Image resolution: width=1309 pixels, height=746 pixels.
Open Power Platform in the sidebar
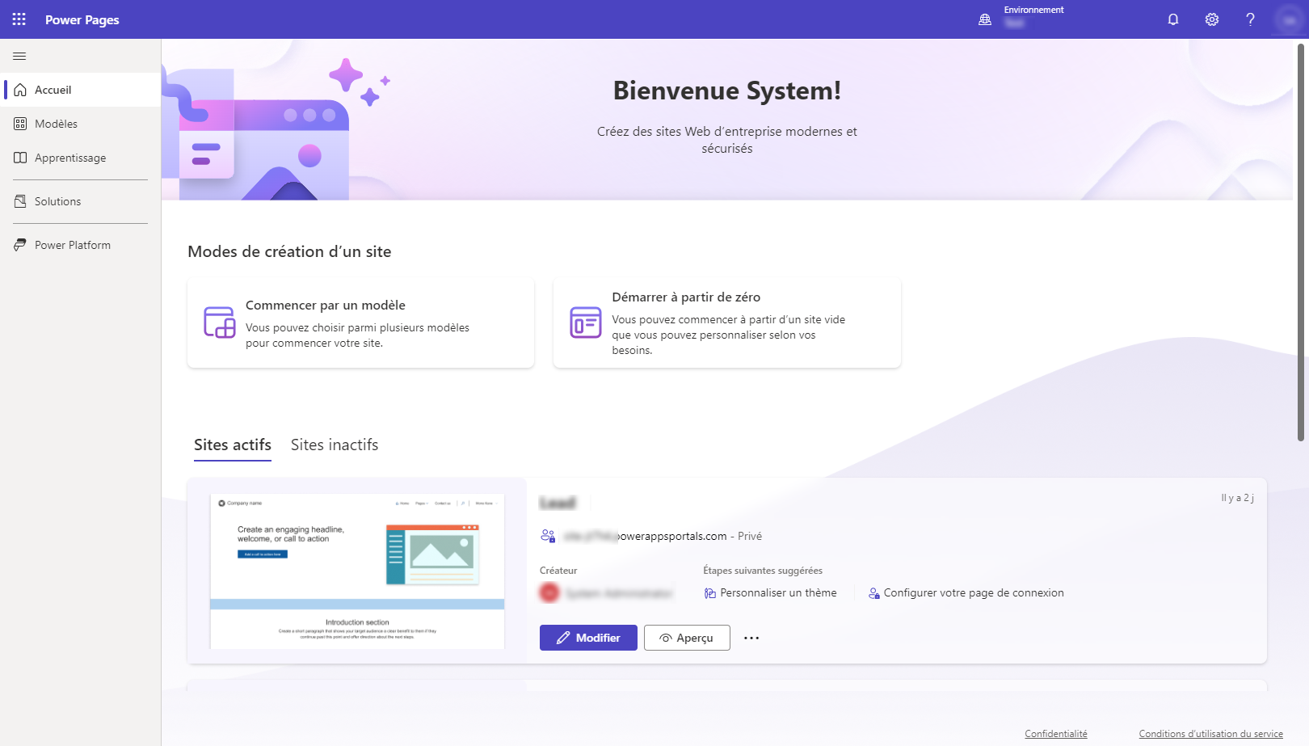(x=81, y=245)
